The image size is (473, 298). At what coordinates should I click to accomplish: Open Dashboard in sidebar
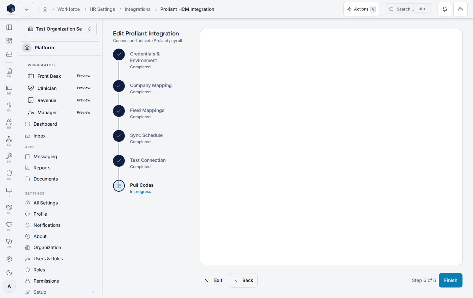click(x=60, y=124)
